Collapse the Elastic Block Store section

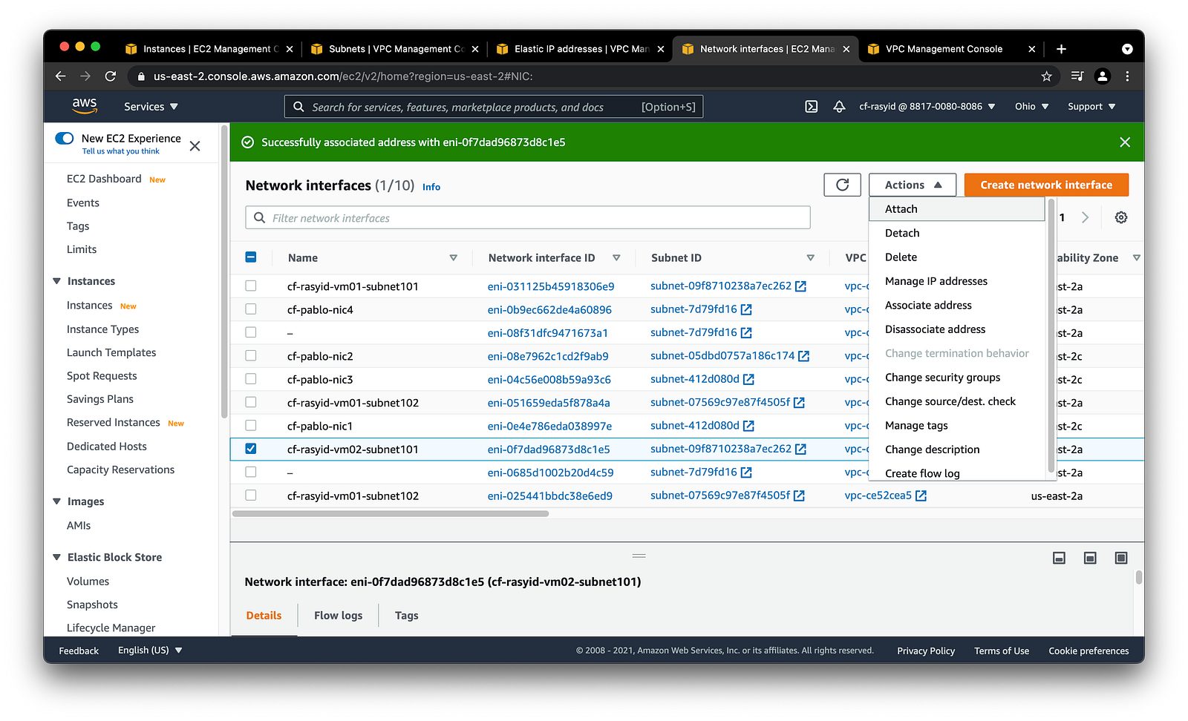coord(56,557)
